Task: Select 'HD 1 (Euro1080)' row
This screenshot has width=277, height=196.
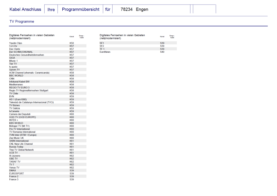Action: point(48,99)
